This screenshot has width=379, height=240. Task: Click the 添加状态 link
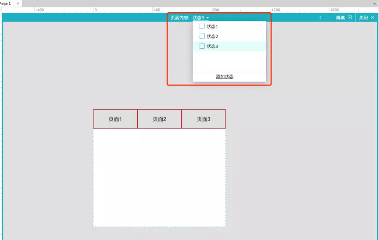pos(225,77)
